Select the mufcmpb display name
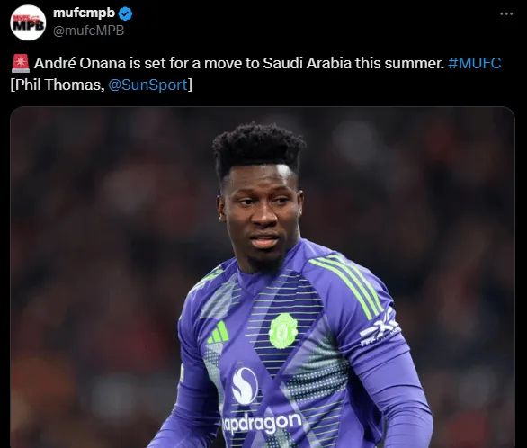This screenshot has width=527, height=448. tap(84, 13)
